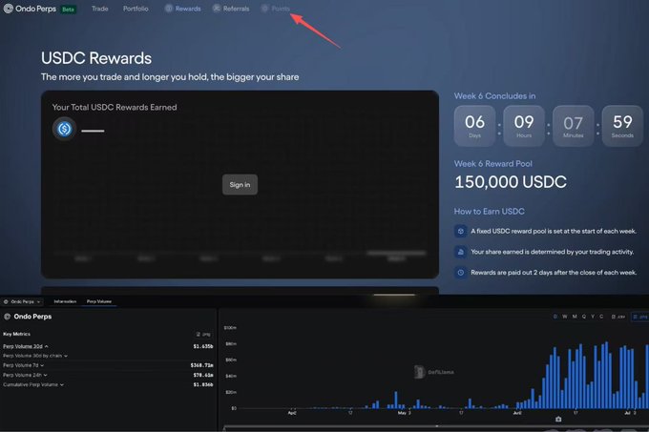Viewport: 649px width, 432px height.
Task: Open the Referrals page
Action: [x=231, y=9]
